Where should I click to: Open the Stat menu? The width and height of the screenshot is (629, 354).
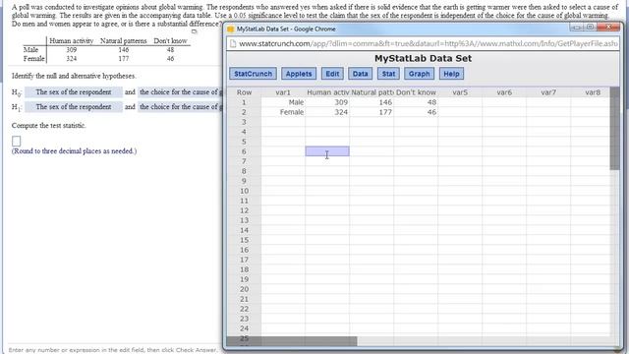tap(388, 74)
